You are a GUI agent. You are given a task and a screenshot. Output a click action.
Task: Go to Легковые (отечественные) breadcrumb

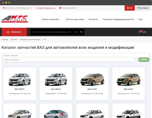[x=30, y=40]
